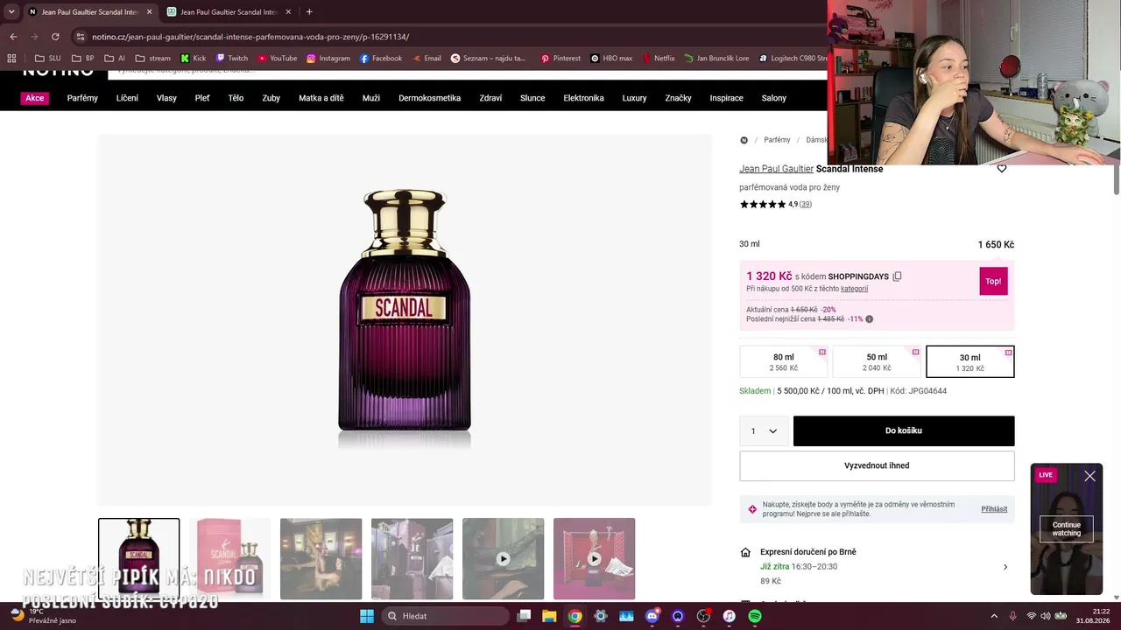This screenshot has height=630, width=1121.
Task: Open the 39 reviews link
Action: pos(806,205)
